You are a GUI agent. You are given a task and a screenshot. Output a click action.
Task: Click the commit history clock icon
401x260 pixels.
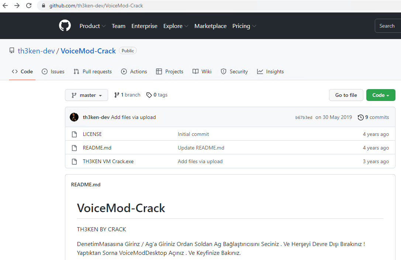coord(360,117)
